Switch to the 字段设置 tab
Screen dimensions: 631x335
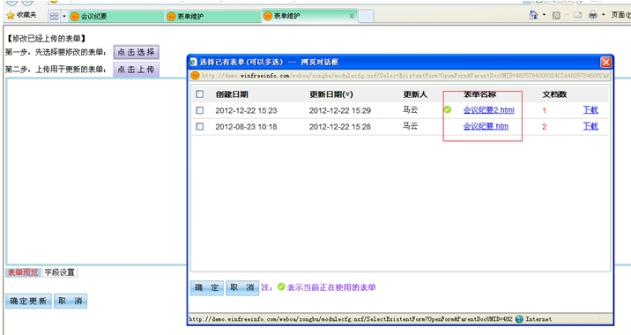(59, 272)
